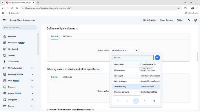
Task: Open GitHub link in header
Action: pyautogui.click(x=180, y=20)
